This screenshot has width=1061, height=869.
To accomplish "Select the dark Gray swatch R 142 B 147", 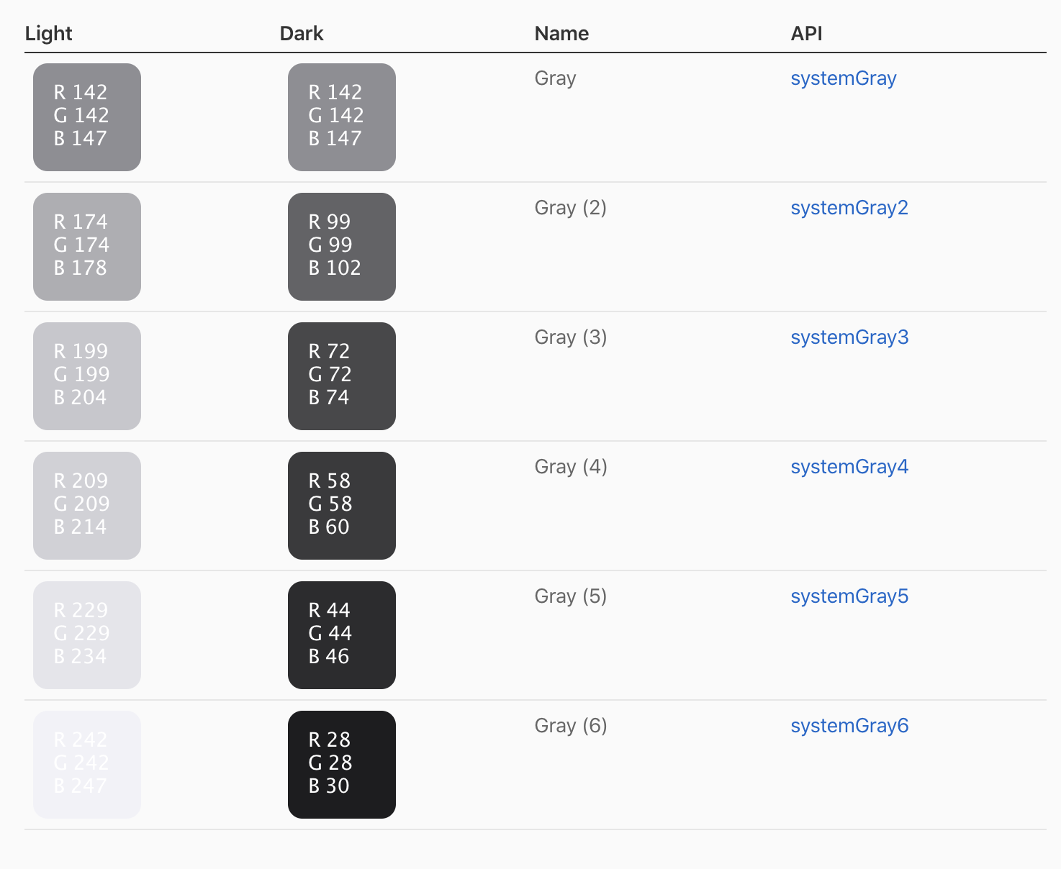I will coord(342,117).
